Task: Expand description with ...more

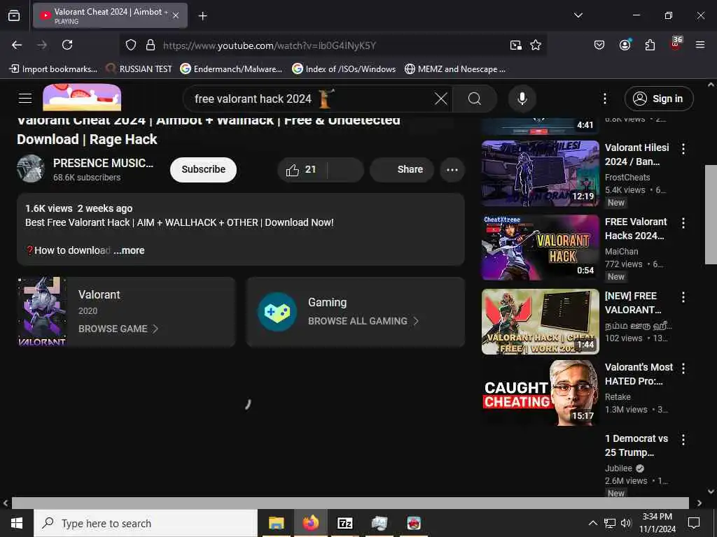Action: point(129,250)
